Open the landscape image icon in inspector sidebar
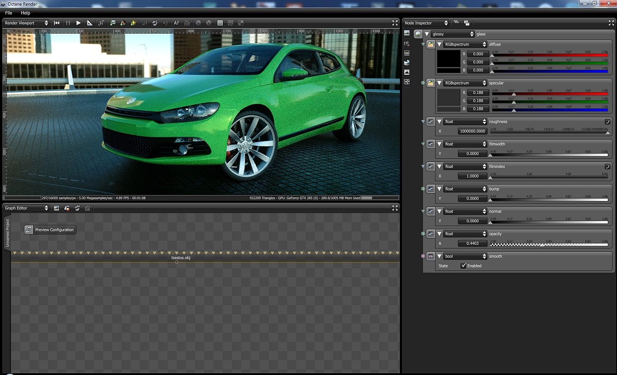Image resolution: width=617 pixels, height=375 pixels. (x=407, y=33)
